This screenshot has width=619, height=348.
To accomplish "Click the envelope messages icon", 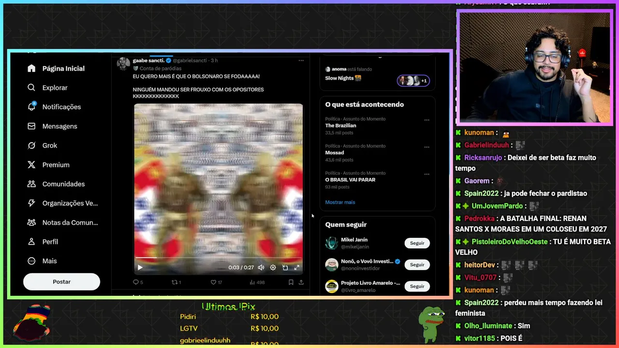I will (31, 126).
